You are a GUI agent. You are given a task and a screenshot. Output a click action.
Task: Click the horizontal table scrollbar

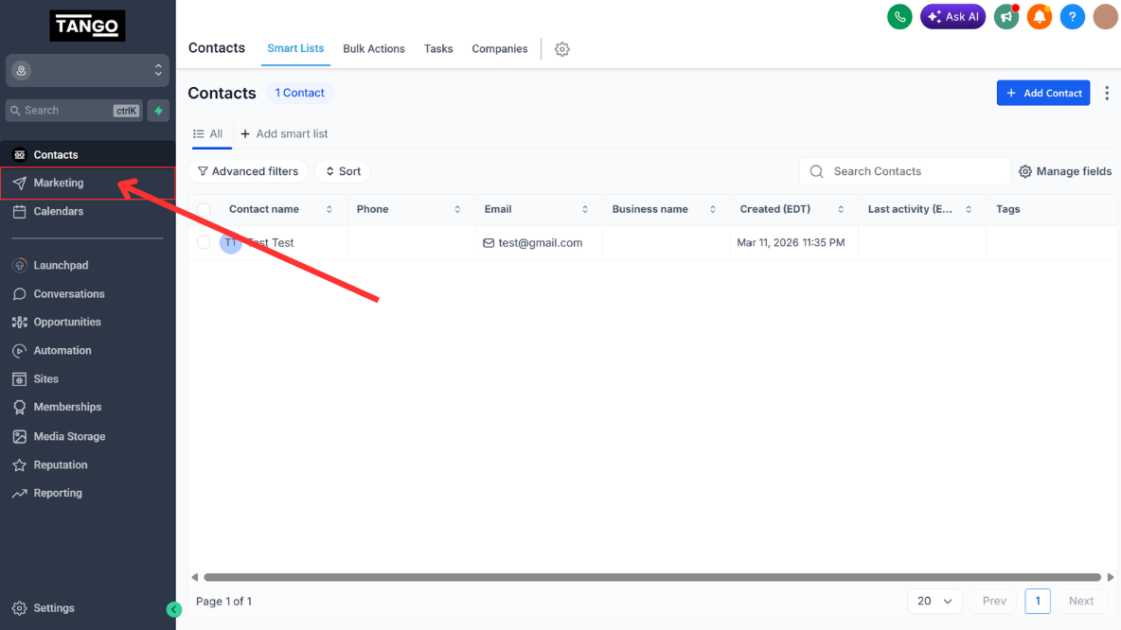pyautogui.click(x=652, y=577)
